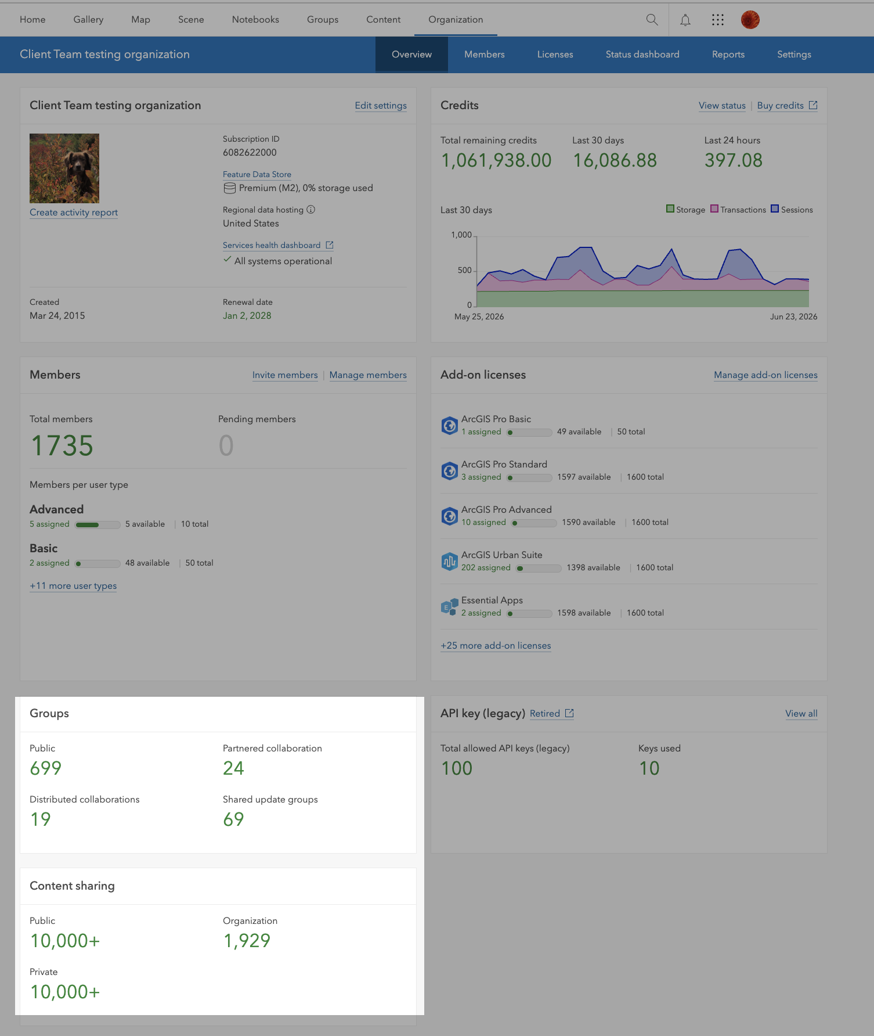This screenshot has height=1036, width=874.
Task: Open the app launcher grid icon
Action: (x=718, y=20)
